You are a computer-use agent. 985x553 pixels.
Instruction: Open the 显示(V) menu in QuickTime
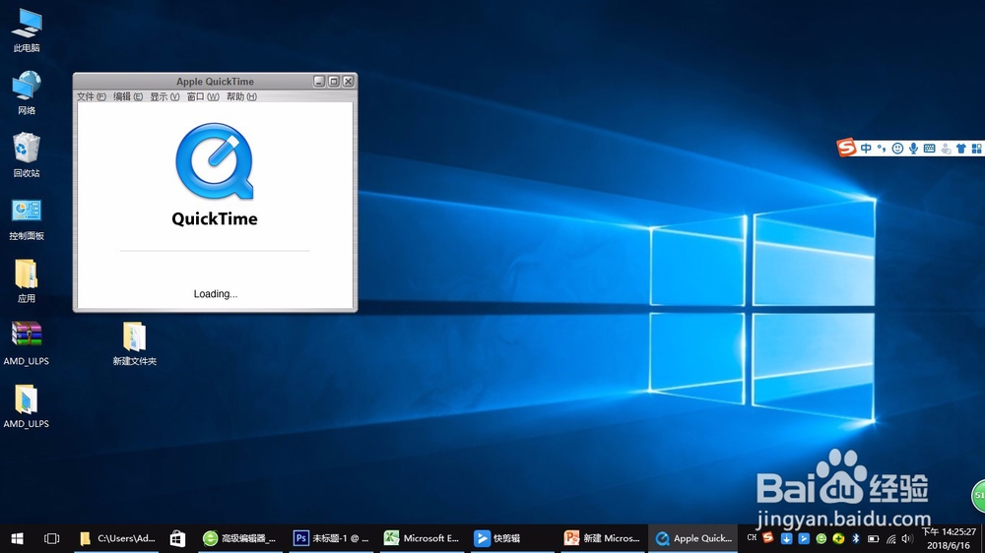point(164,96)
